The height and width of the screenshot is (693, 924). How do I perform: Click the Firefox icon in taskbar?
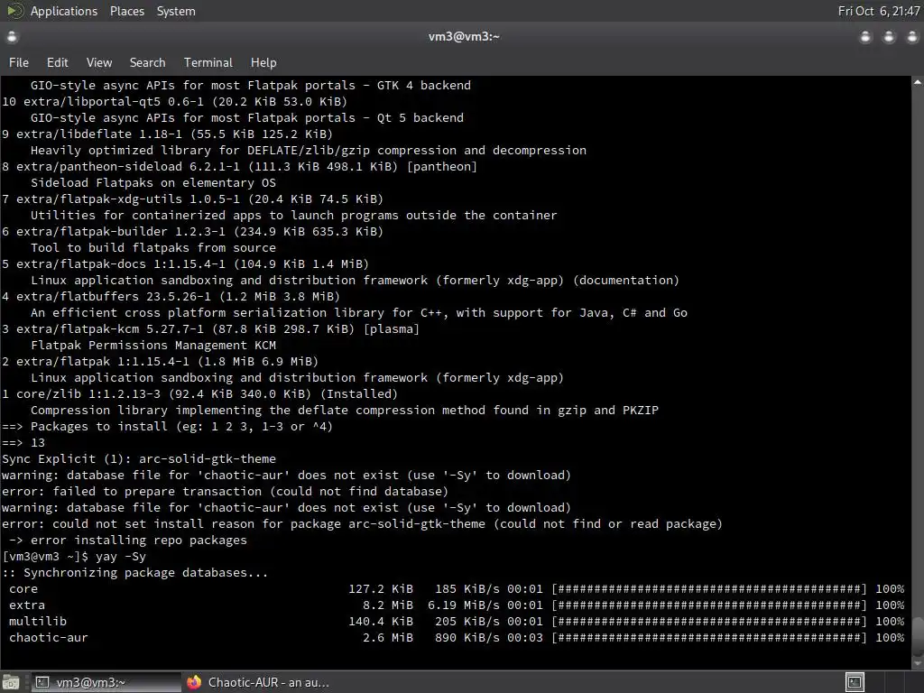point(194,682)
